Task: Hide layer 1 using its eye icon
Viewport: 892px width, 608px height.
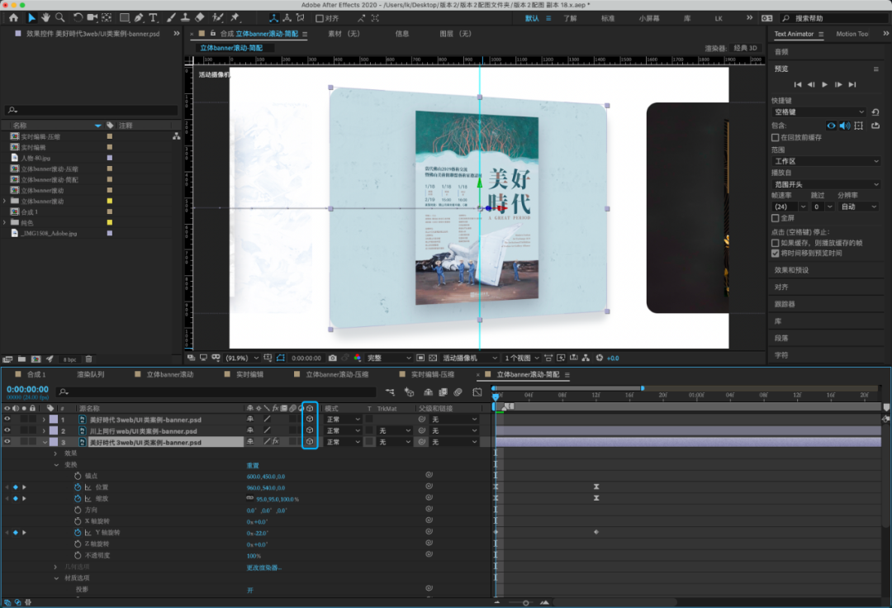Action: [x=7, y=420]
